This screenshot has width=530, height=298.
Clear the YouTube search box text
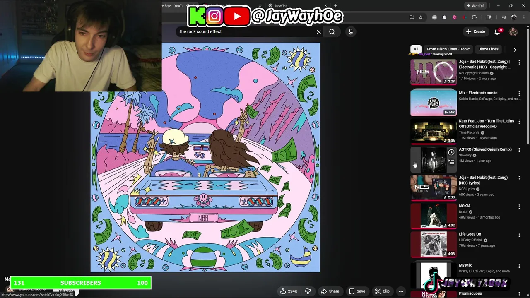[x=319, y=31]
